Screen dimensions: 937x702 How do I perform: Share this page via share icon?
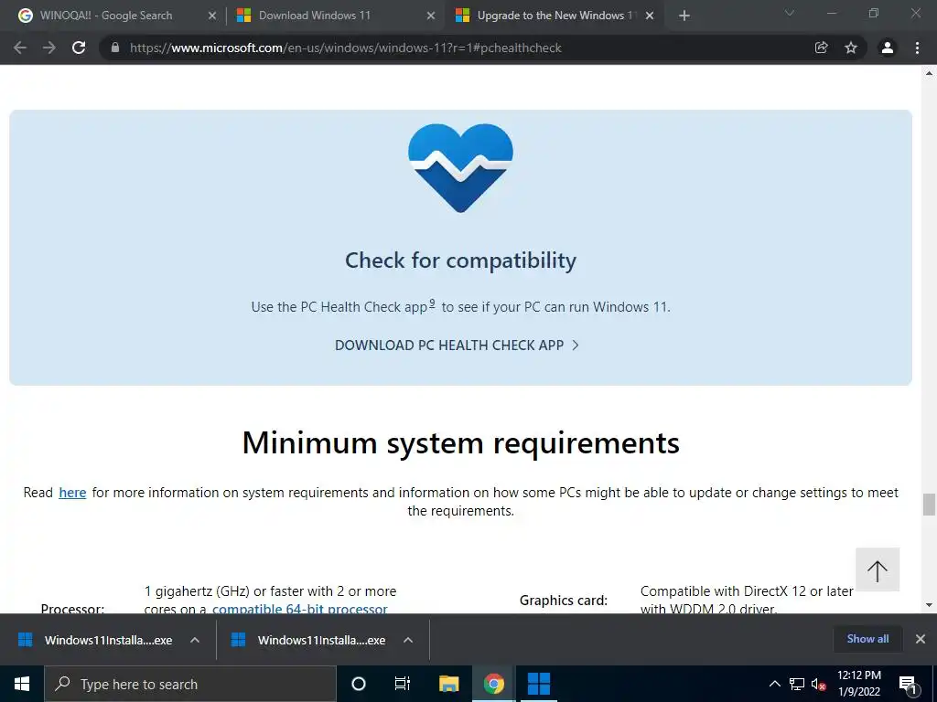click(x=821, y=48)
